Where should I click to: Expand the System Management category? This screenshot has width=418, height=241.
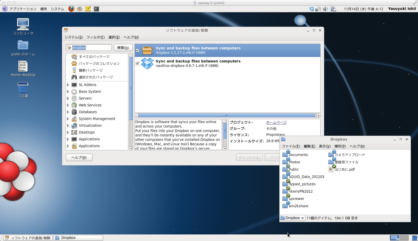(68, 119)
